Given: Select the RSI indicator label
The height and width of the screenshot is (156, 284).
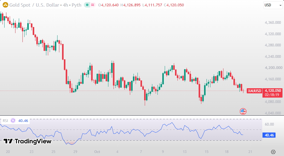Looking at the screenshot, I should click(5, 121).
